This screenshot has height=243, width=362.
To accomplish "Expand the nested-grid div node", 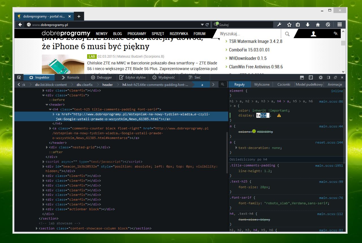I will pyautogui.click(x=47, y=147).
